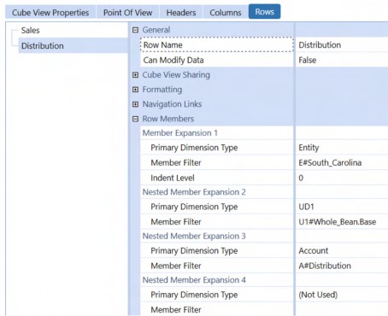Switch to the Point Of View tab

127,13
